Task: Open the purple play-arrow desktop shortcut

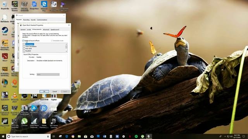Action: click(x=64, y=6)
